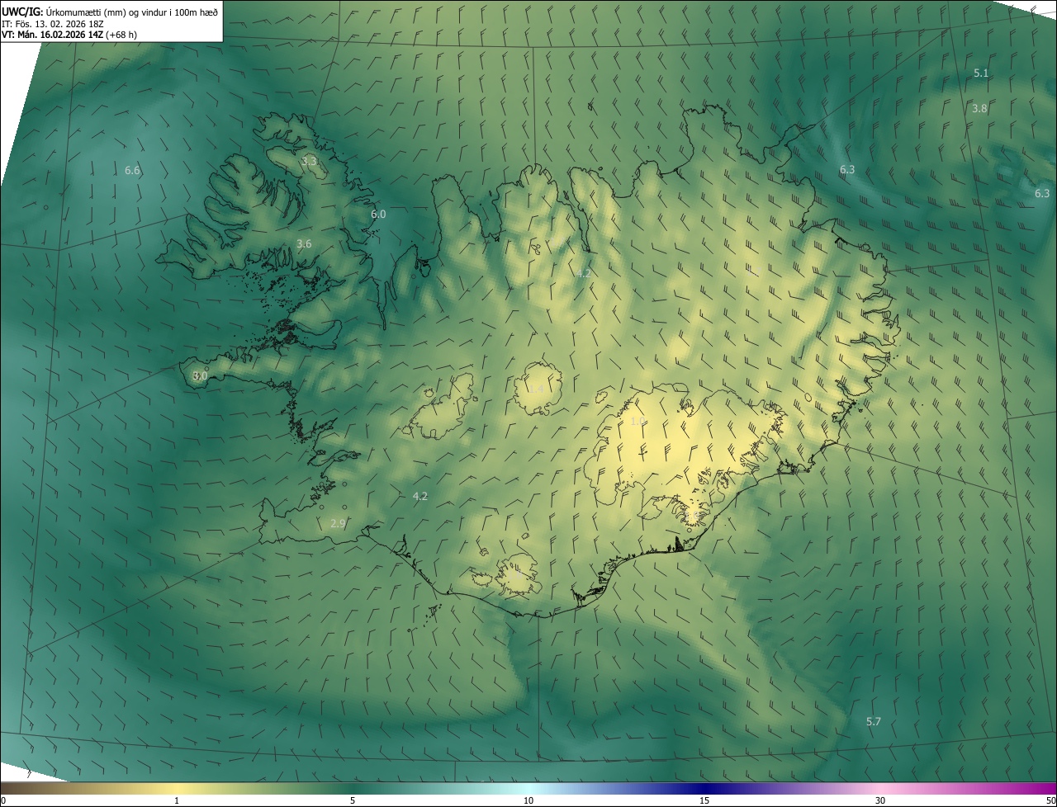Click the 30 tick on the color scale
The height and width of the screenshot is (807, 1057).
pos(880,800)
